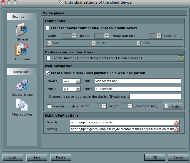Click the thumbnail height spinner arrows

coord(107,36)
